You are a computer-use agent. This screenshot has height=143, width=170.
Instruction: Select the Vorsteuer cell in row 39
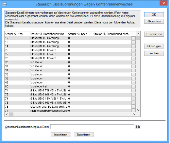pos(49,78)
